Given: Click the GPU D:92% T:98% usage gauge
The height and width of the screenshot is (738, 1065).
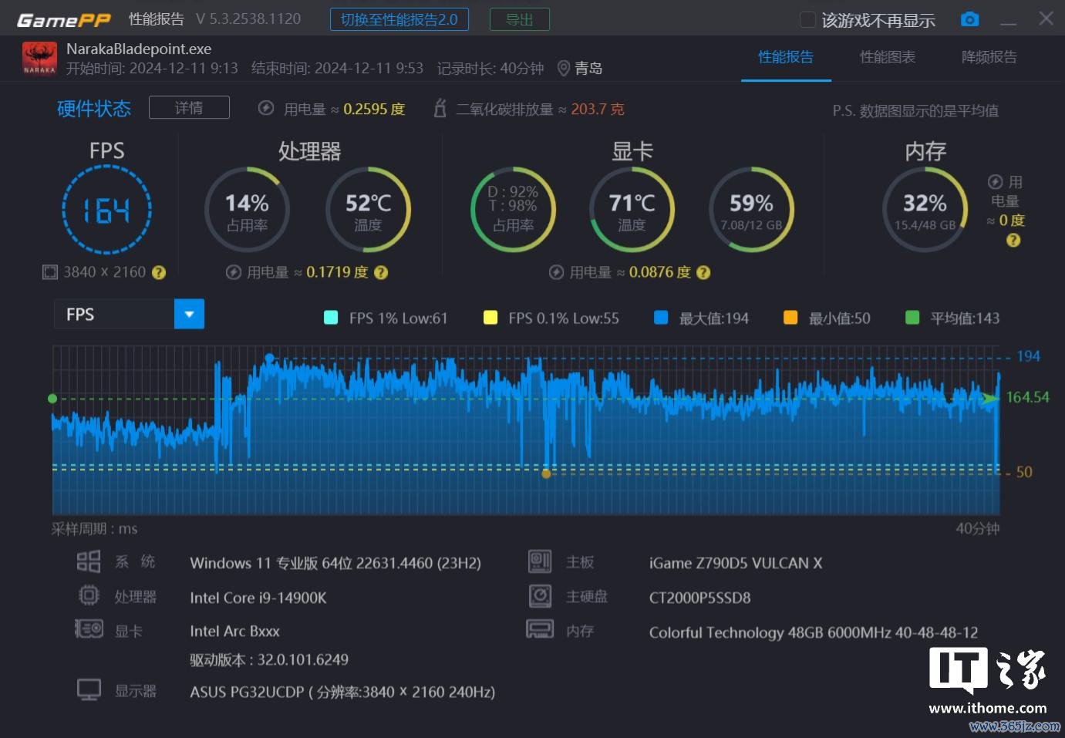Looking at the screenshot, I should (513, 209).
